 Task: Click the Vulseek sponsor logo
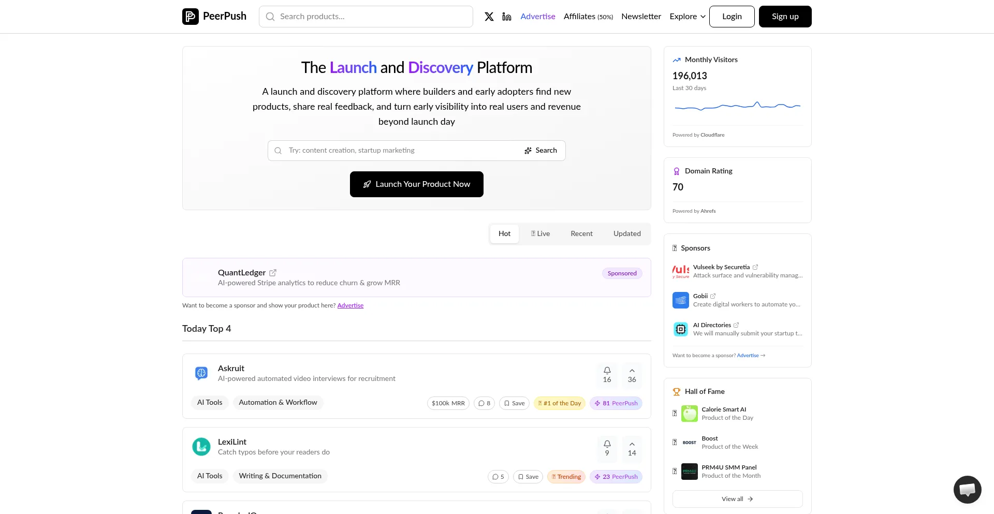[x=681, y=271]
